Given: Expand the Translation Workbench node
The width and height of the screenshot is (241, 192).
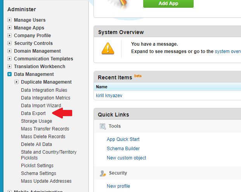Looking at the screenshot, I should [x=10, y=67].
